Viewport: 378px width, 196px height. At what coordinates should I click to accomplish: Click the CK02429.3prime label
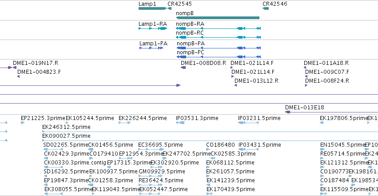point(67,154)
